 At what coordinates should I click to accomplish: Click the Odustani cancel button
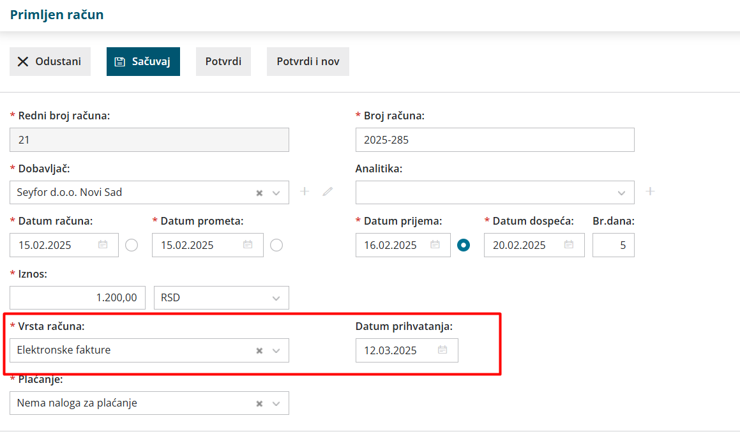(50, 61)
